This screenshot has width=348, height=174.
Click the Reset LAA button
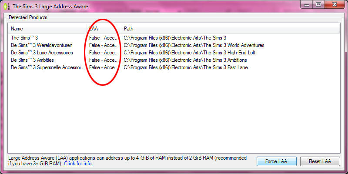tap(320, 161)
